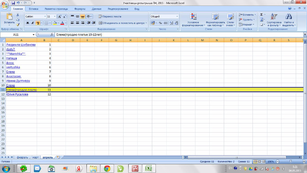This screenshot has width=307, height=173.
Task: Toggle wrap text (Перенос текста)
Action: [110, 17]
